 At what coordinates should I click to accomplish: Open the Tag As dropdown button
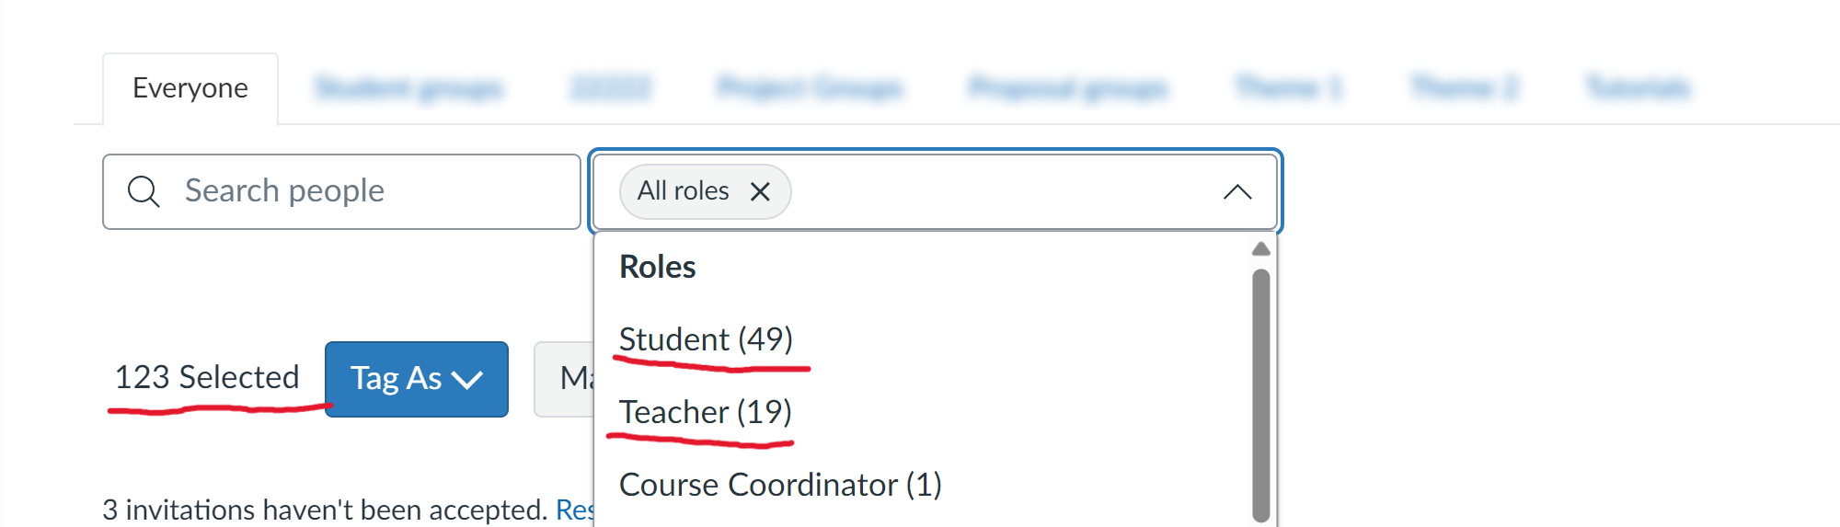(x=416, y=379)
